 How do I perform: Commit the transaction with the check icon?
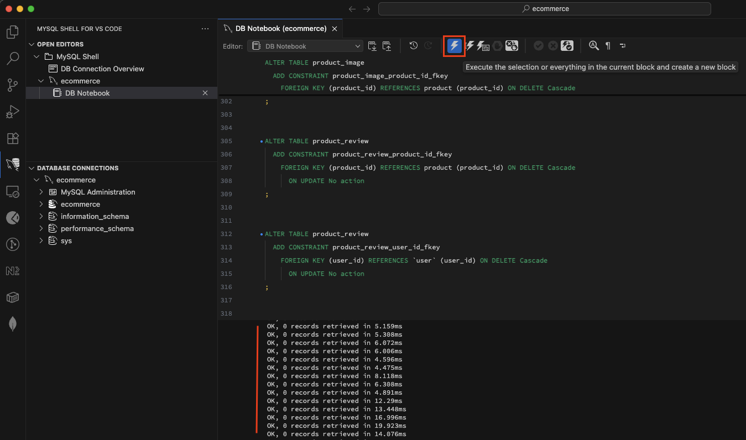click(538, 46)
